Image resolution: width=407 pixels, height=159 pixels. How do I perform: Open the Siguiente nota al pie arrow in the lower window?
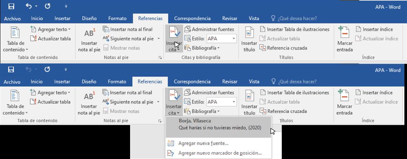click(158, 102)
